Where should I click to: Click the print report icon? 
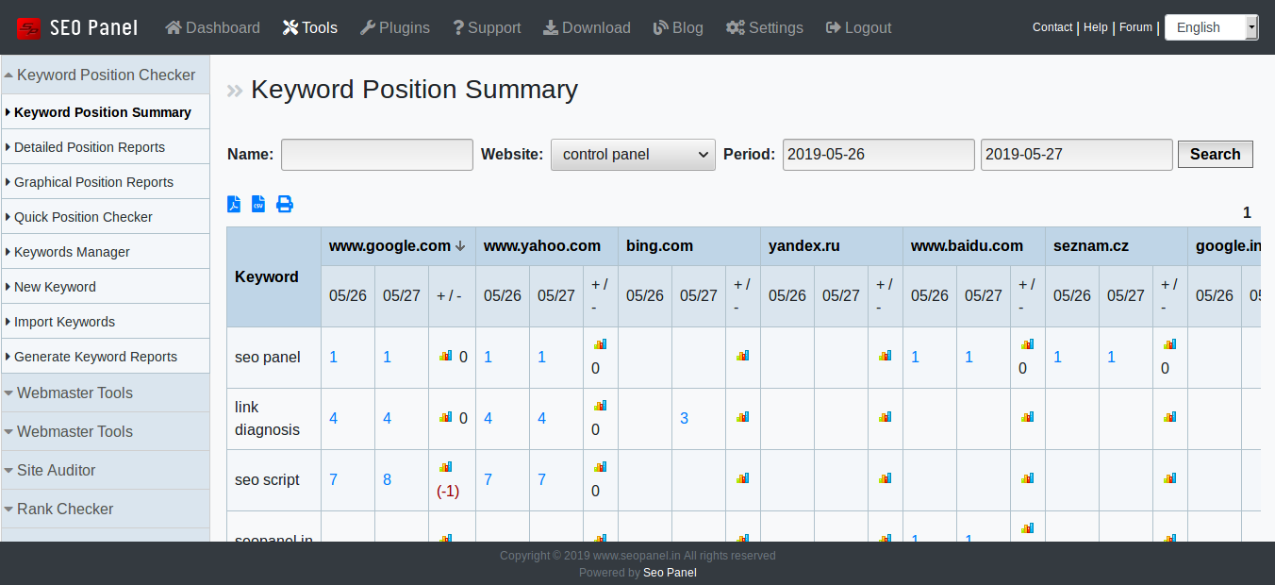285,204
